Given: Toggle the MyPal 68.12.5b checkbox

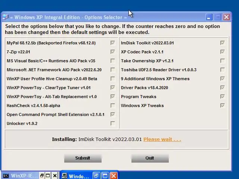Looking at the screenshot, I should click(113, 43).
